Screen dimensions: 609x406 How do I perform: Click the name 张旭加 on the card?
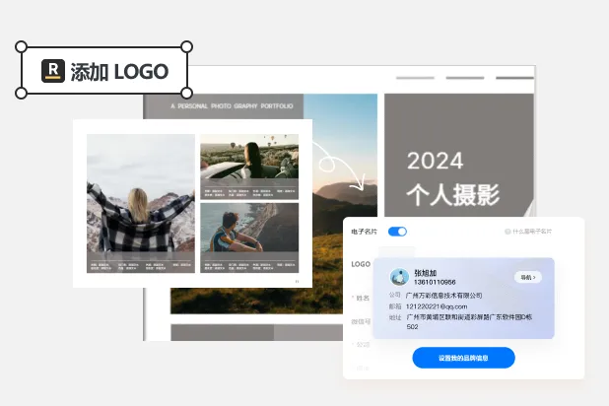(x=426, y=273)
